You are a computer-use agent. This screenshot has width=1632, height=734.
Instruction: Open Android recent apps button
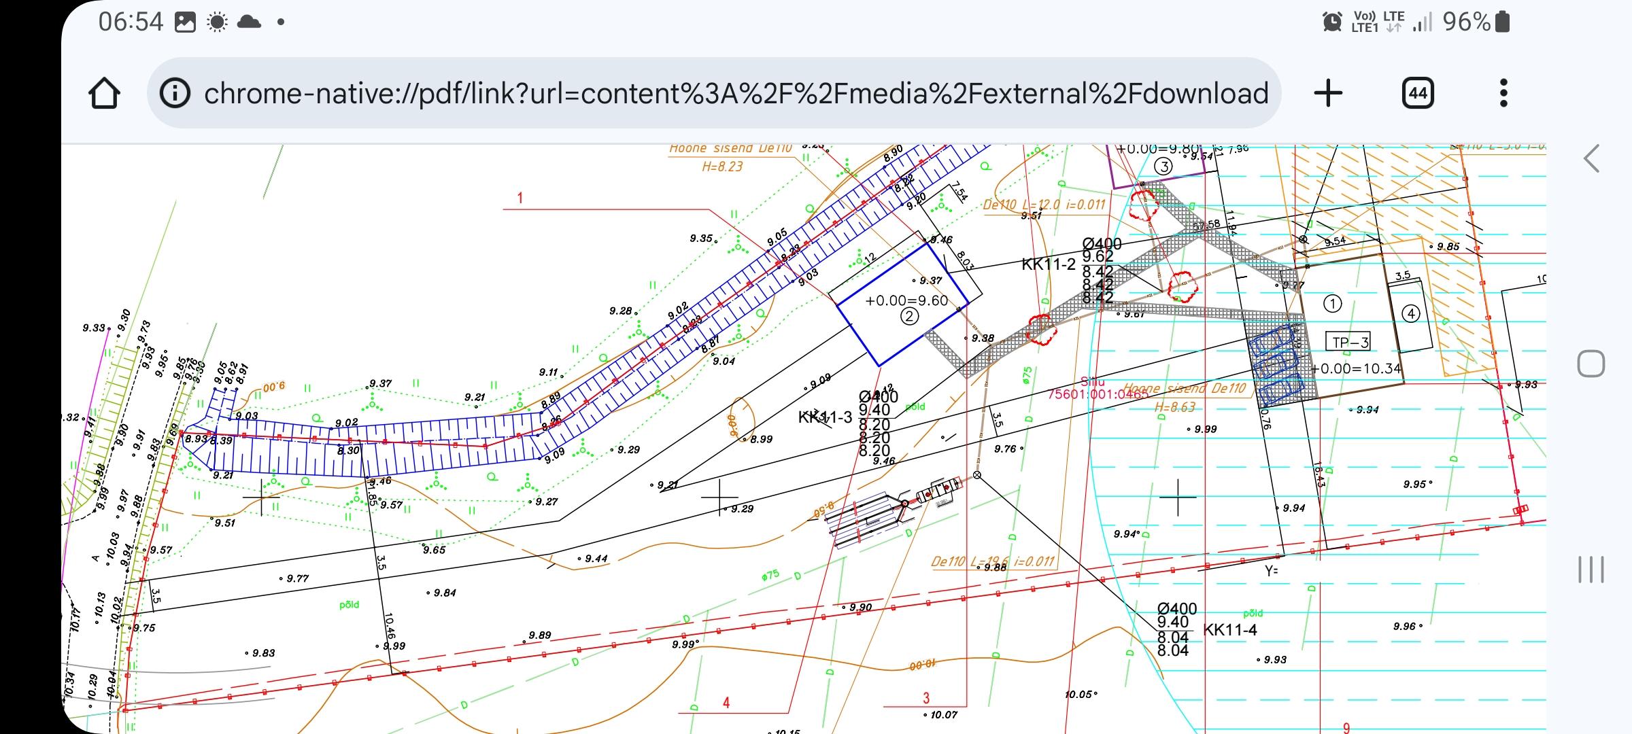1591,569
